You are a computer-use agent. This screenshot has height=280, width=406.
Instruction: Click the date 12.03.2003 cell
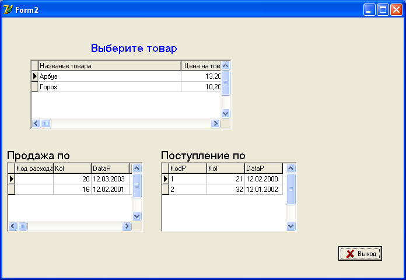click(x=110, y=178)
